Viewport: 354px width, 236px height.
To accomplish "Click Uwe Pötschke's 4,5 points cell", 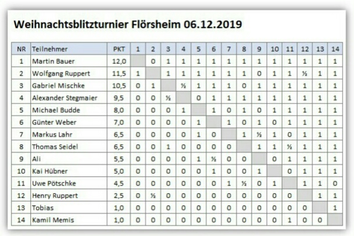I will click(119, 183).
